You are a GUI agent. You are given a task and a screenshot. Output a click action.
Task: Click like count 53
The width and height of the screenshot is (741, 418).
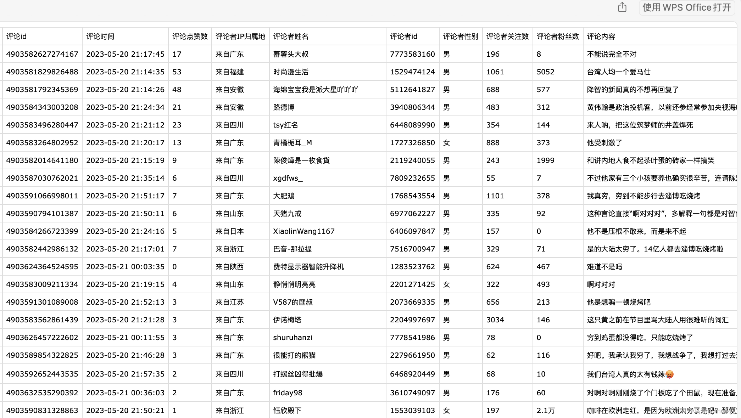point(177,72)
